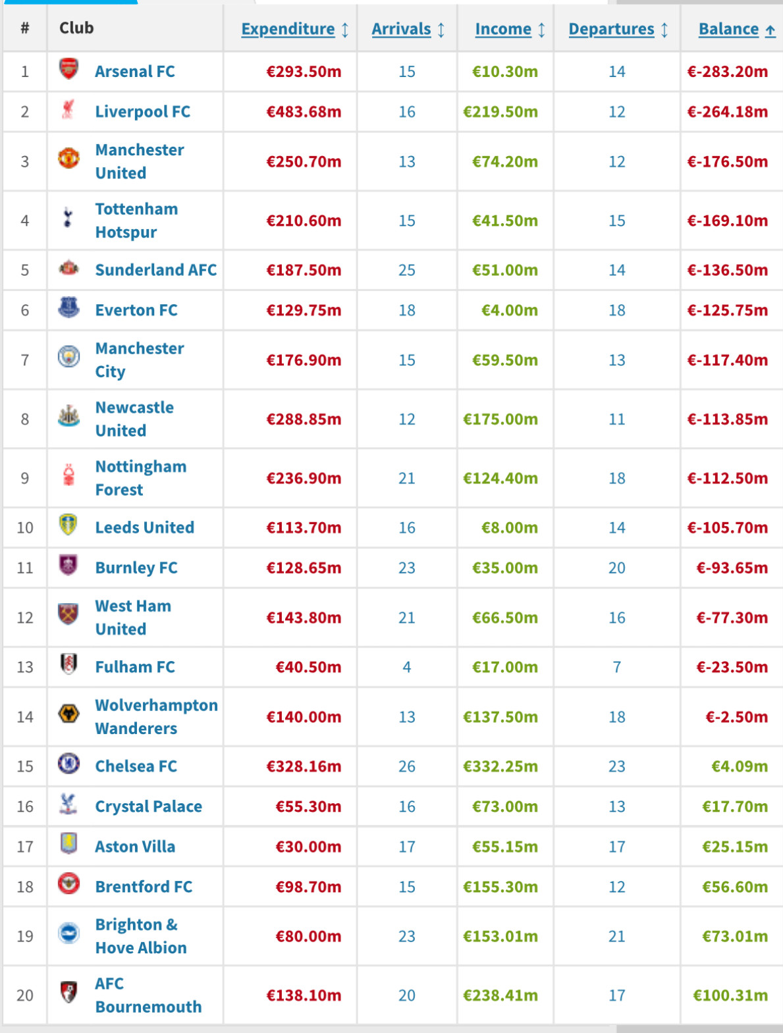Open the Sunderland AFC club page

click(x=155, y=270)
